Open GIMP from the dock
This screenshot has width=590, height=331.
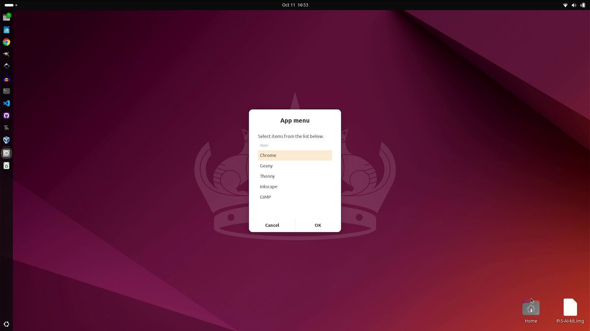tap(6, 54)
